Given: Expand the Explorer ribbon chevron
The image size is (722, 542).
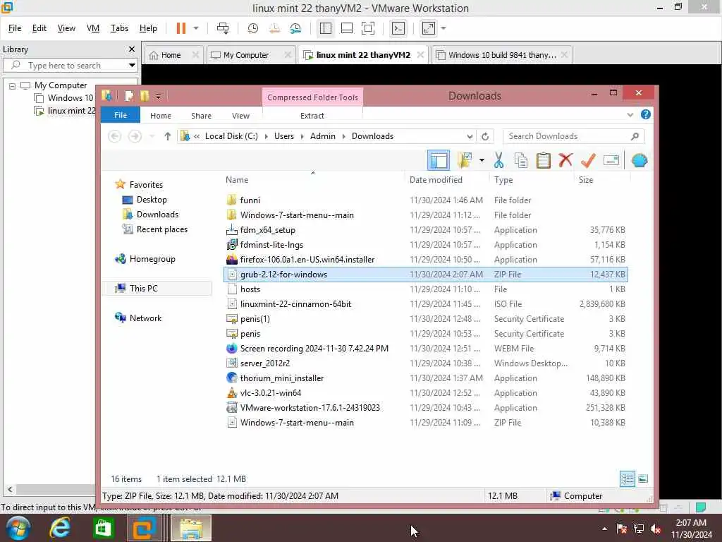Looking at the screenshot, I should [630, 115].
